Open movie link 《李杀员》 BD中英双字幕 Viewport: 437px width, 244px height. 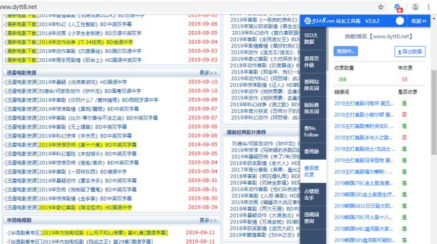[x=85, y=136]
